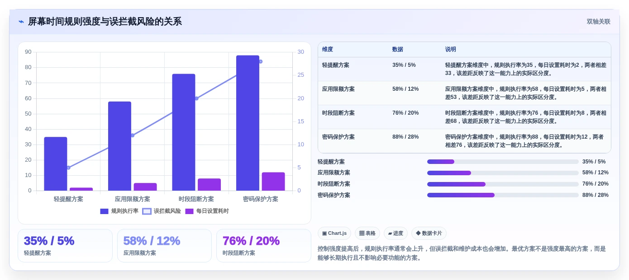Click the 时段阻断方案 progress bar
629x280 pixels.
point(503,184)
